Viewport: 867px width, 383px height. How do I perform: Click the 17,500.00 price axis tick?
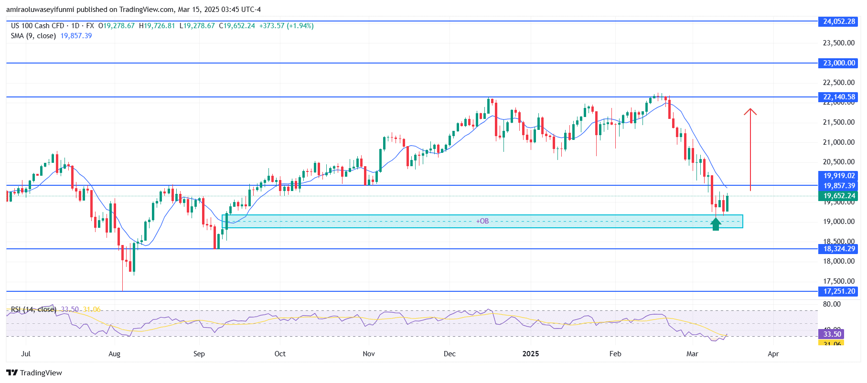point(838,281)
